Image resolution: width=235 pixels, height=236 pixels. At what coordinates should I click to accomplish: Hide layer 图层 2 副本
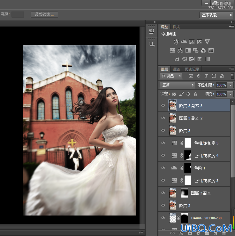(163, 193)
